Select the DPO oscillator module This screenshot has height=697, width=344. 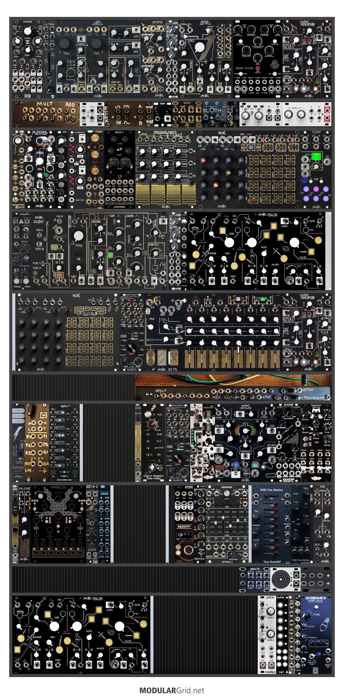pyautogui.click(x=98, y=59)
